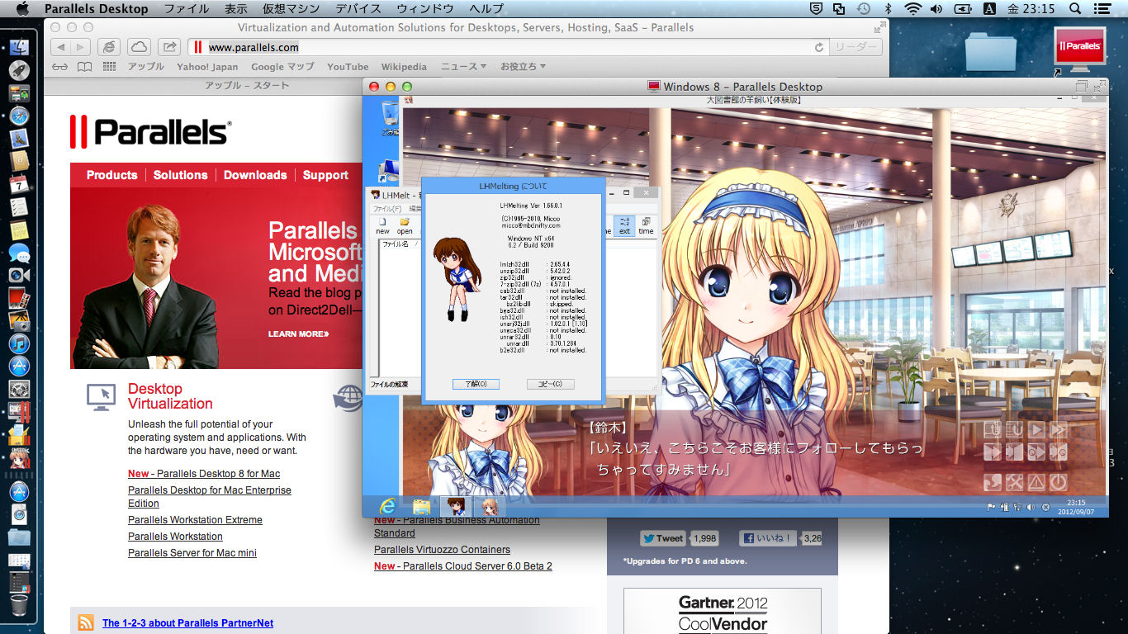Click the LEARN MORE link in banner
1128x634 pixels.
[298, 334]
